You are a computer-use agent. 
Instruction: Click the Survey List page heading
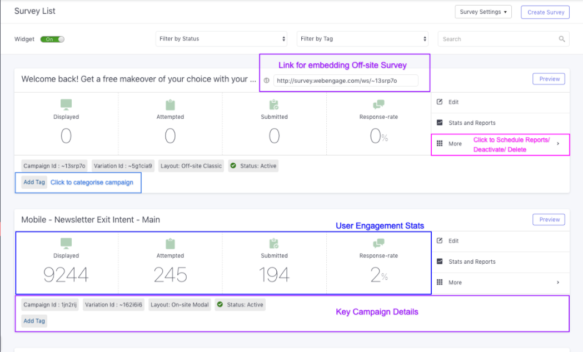click(x=34, y=11)
